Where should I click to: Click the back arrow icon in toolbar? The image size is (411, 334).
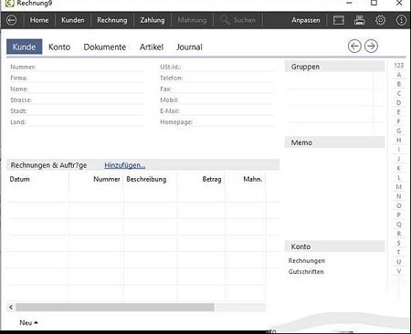(x=11, y=20)
